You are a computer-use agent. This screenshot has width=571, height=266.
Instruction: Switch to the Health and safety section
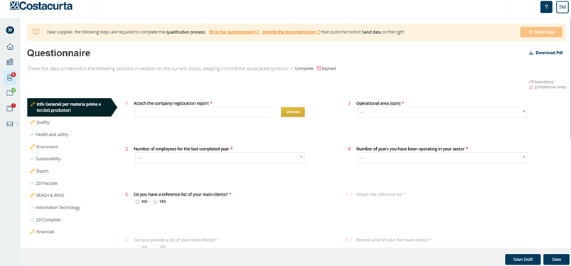[52, 134]
